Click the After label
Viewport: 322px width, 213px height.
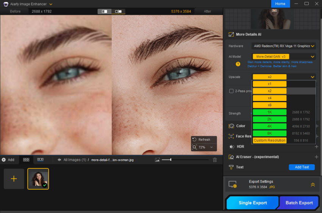[207, 11]
